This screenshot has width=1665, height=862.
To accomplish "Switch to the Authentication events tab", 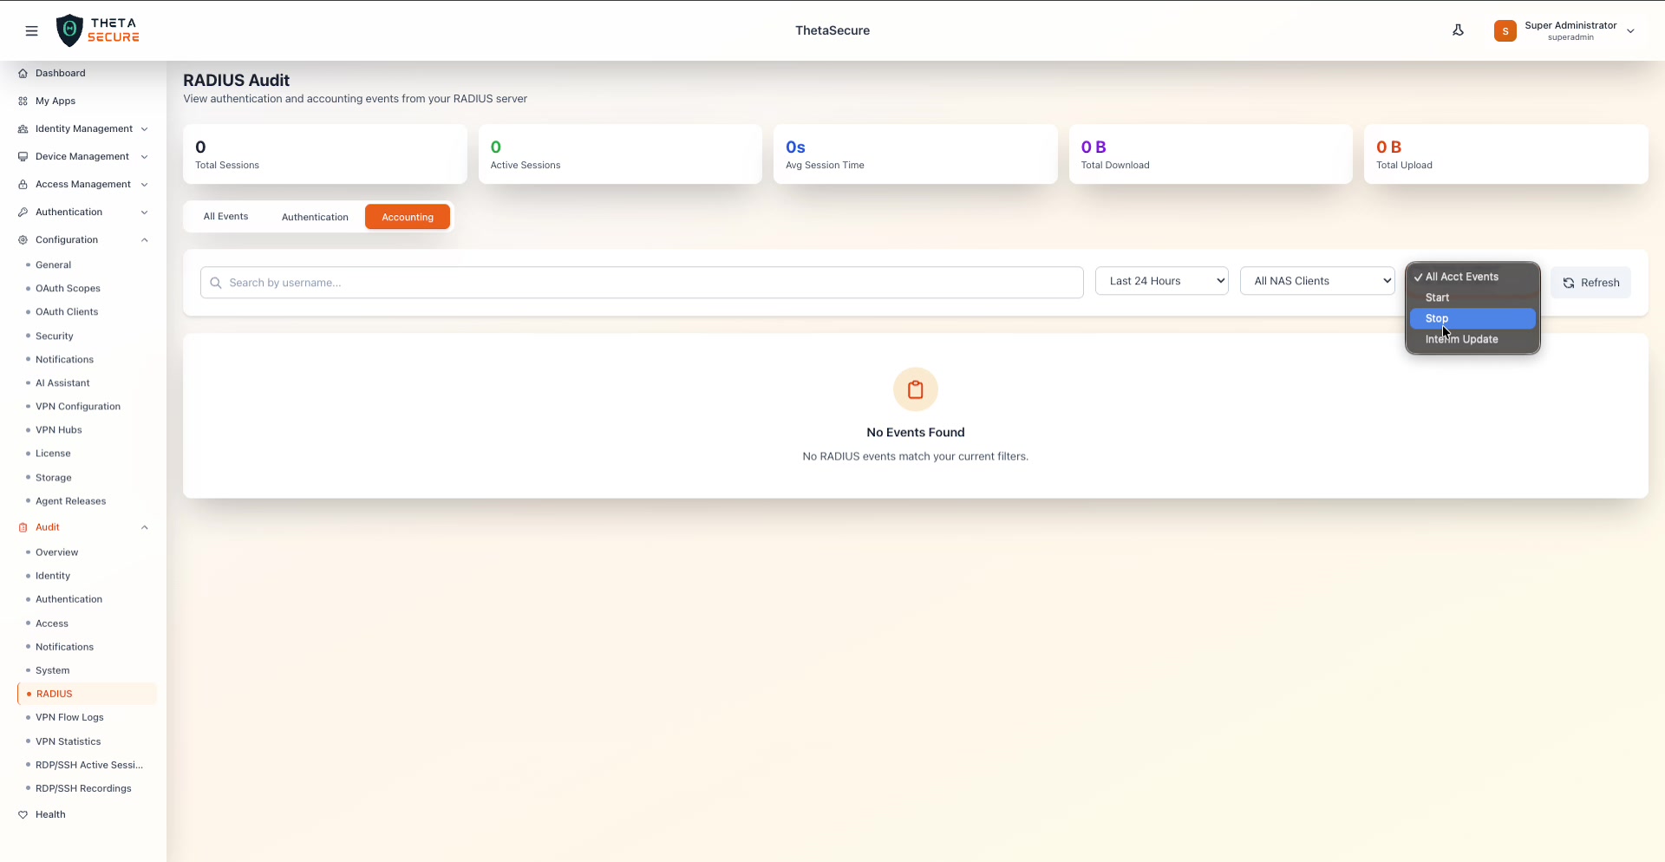I will pyautogui.click(x=314, y=217).
